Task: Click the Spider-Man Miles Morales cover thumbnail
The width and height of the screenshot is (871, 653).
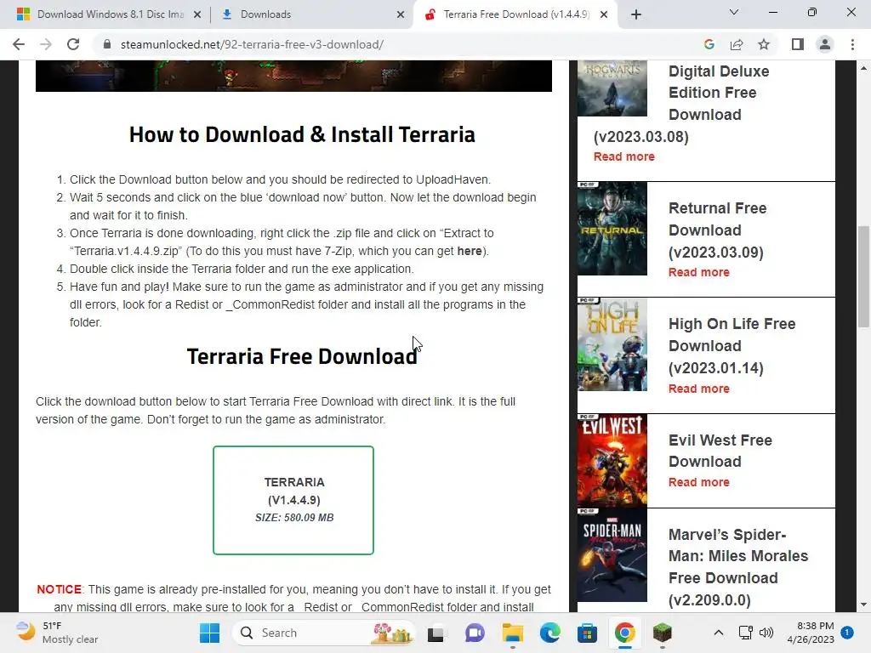Action: tap(612, 554)
